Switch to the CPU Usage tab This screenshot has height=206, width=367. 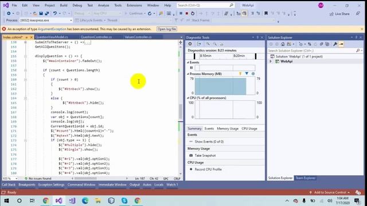tap(249, 128)
